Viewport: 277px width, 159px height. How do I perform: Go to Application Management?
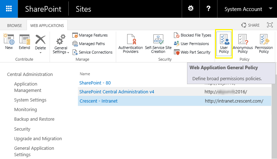click(28, 87)
